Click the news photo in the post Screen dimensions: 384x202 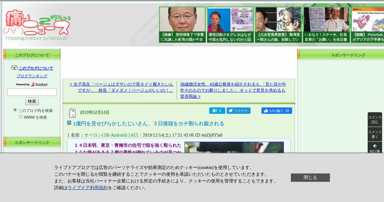pos(234,147)
